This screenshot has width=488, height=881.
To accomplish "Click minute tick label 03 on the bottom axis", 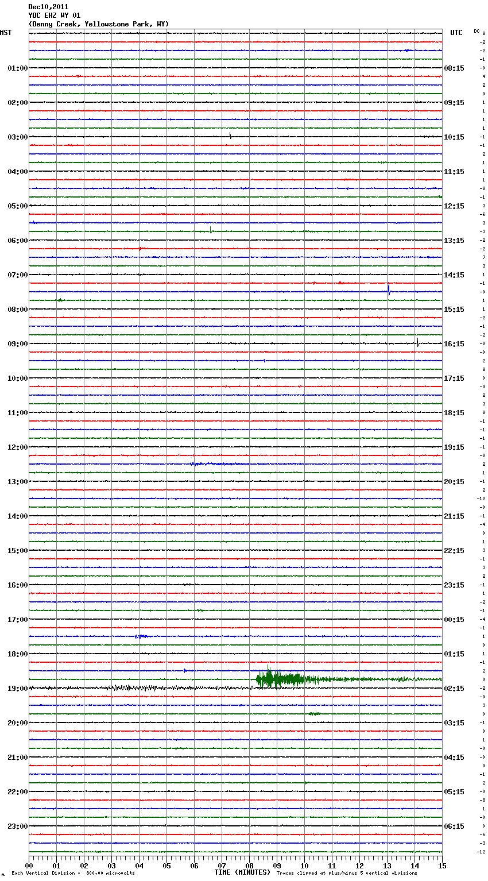I will point(111,865).
